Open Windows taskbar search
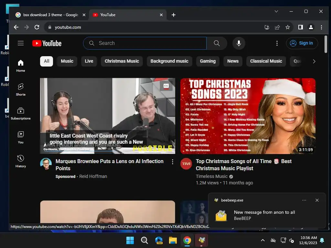331x248 pixels. click(x=144, y=240)
